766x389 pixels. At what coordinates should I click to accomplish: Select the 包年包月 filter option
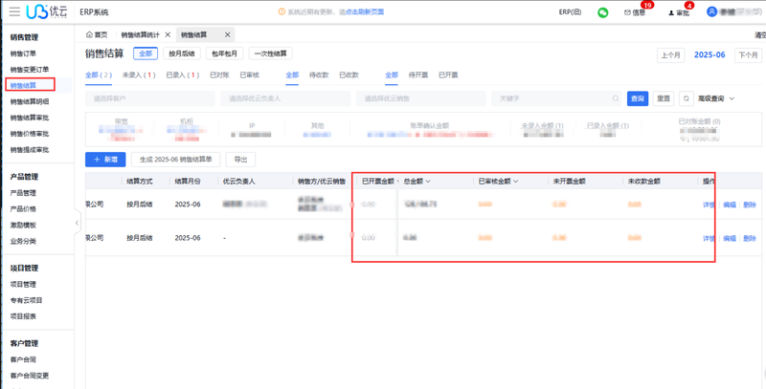pyautogui.click(x=225, y=54)
